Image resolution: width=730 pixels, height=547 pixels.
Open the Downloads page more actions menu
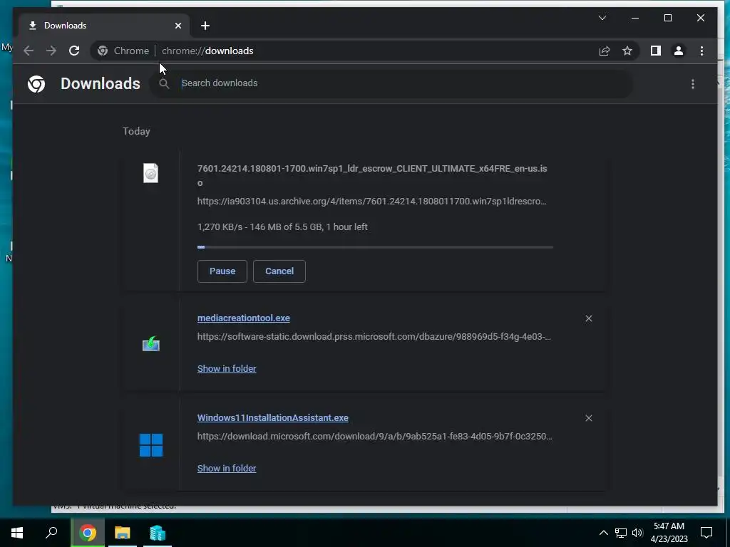(693, 84)
